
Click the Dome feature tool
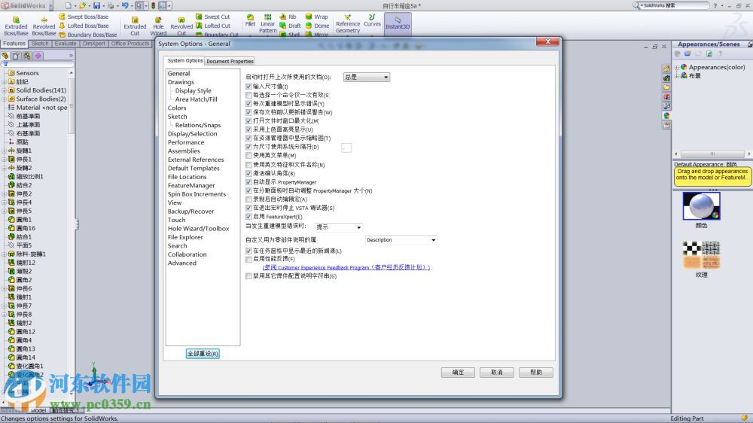tap(317, 26)
